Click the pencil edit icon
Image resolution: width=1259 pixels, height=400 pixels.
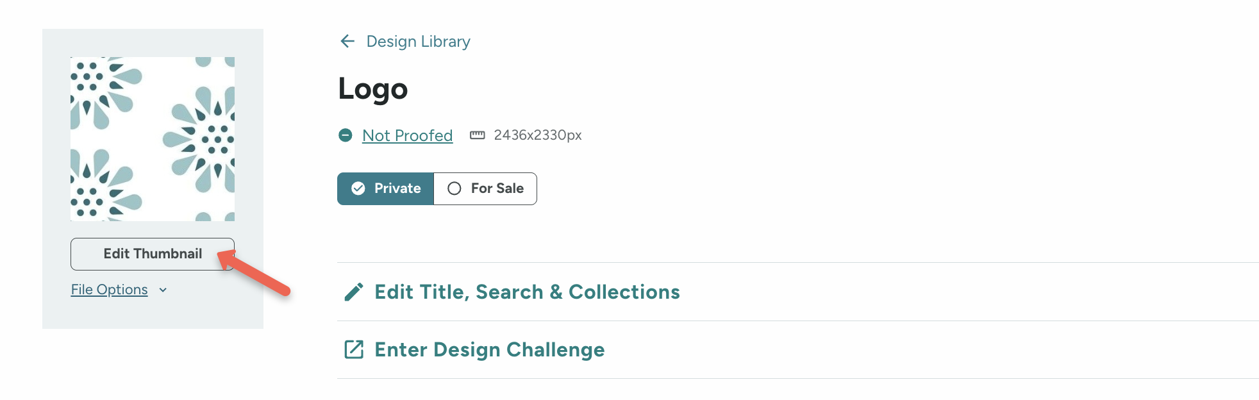(354, 292)
